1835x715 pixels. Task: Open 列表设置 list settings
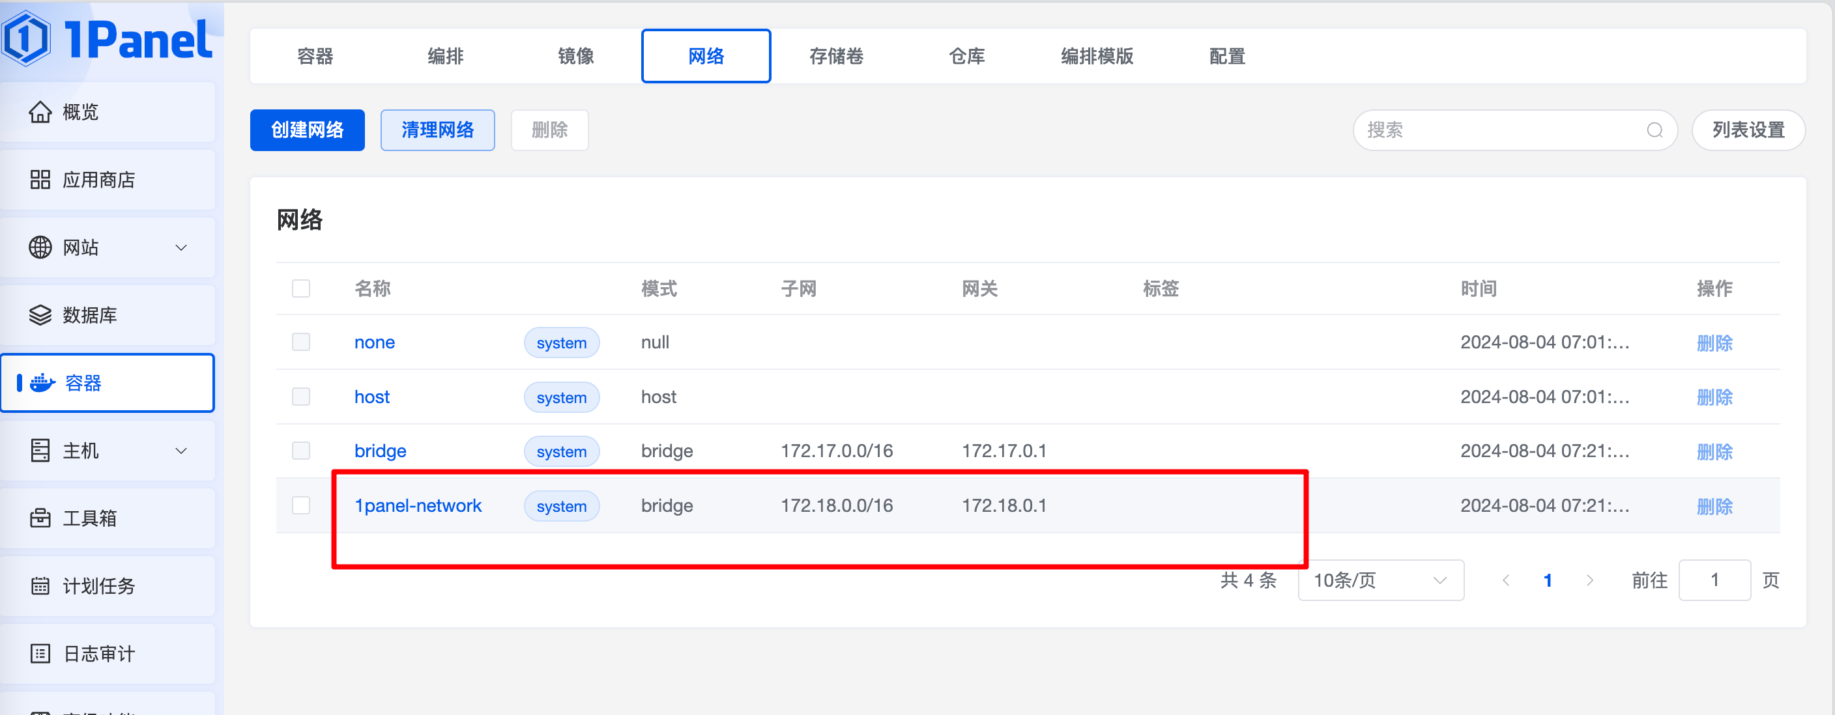[1748, 130]
